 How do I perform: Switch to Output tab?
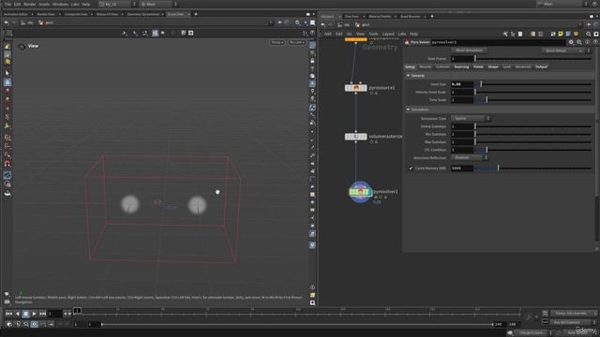pos(541,66)
